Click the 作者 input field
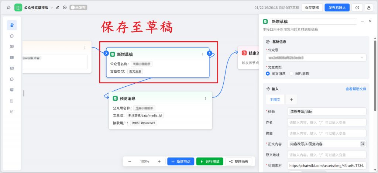Screen dimensions: 378x173 [x=327, y=122]
